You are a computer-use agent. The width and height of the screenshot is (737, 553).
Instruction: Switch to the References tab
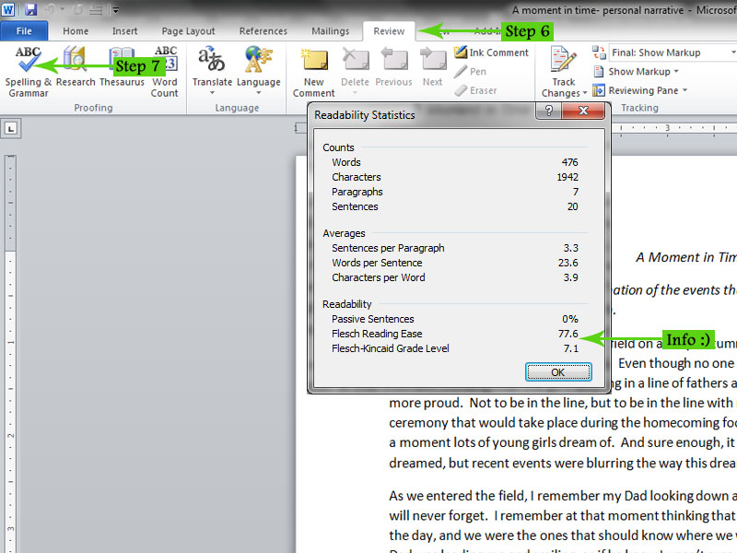[263, 31]
